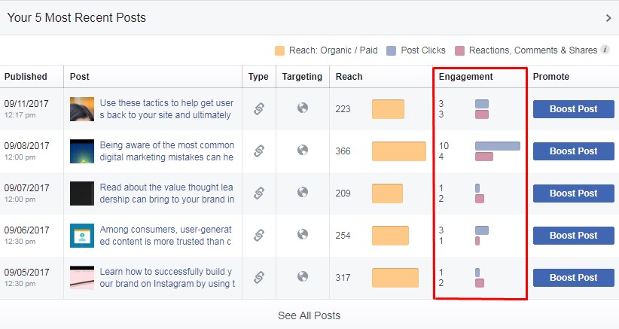This screenshot has height=329, width=619.
Task: Click globe targeting icon for 09/11/2017 post
Action: pos(303,108)
